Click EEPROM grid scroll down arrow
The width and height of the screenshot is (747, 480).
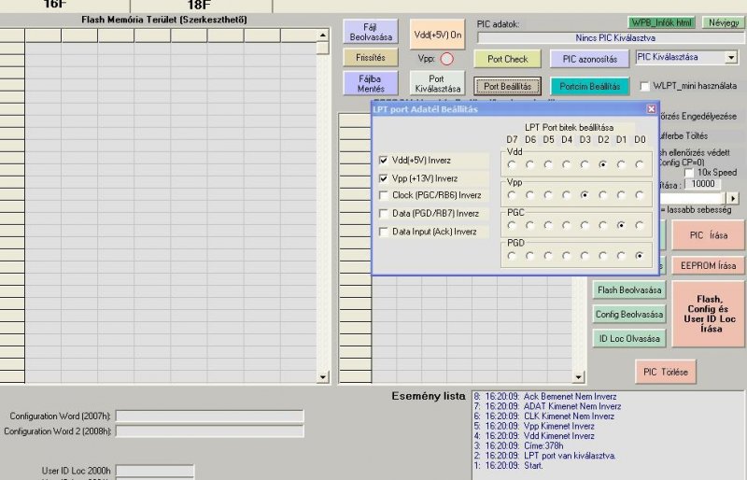pyautogui.click(x=578, y=377)
